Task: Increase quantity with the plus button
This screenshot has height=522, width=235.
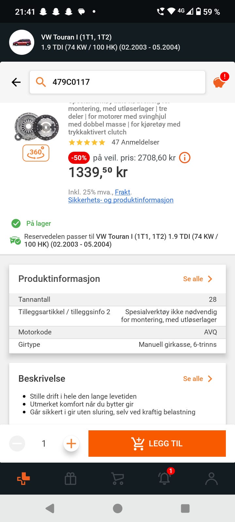Action: pos(71,444)
